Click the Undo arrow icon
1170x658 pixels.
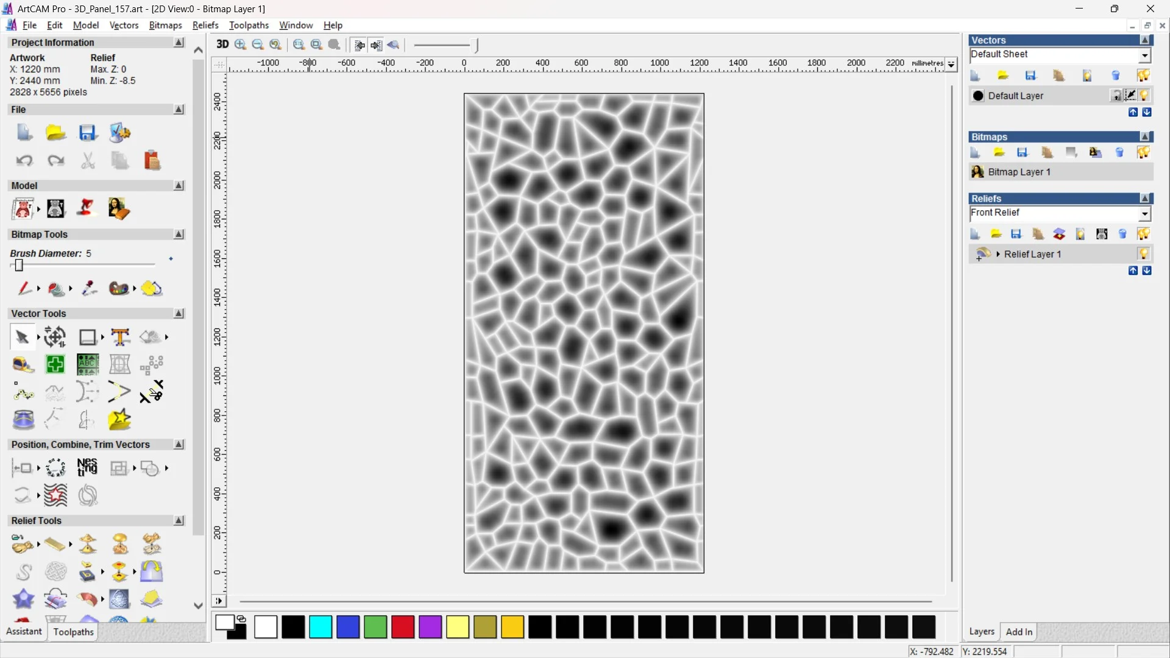[24, 161]
